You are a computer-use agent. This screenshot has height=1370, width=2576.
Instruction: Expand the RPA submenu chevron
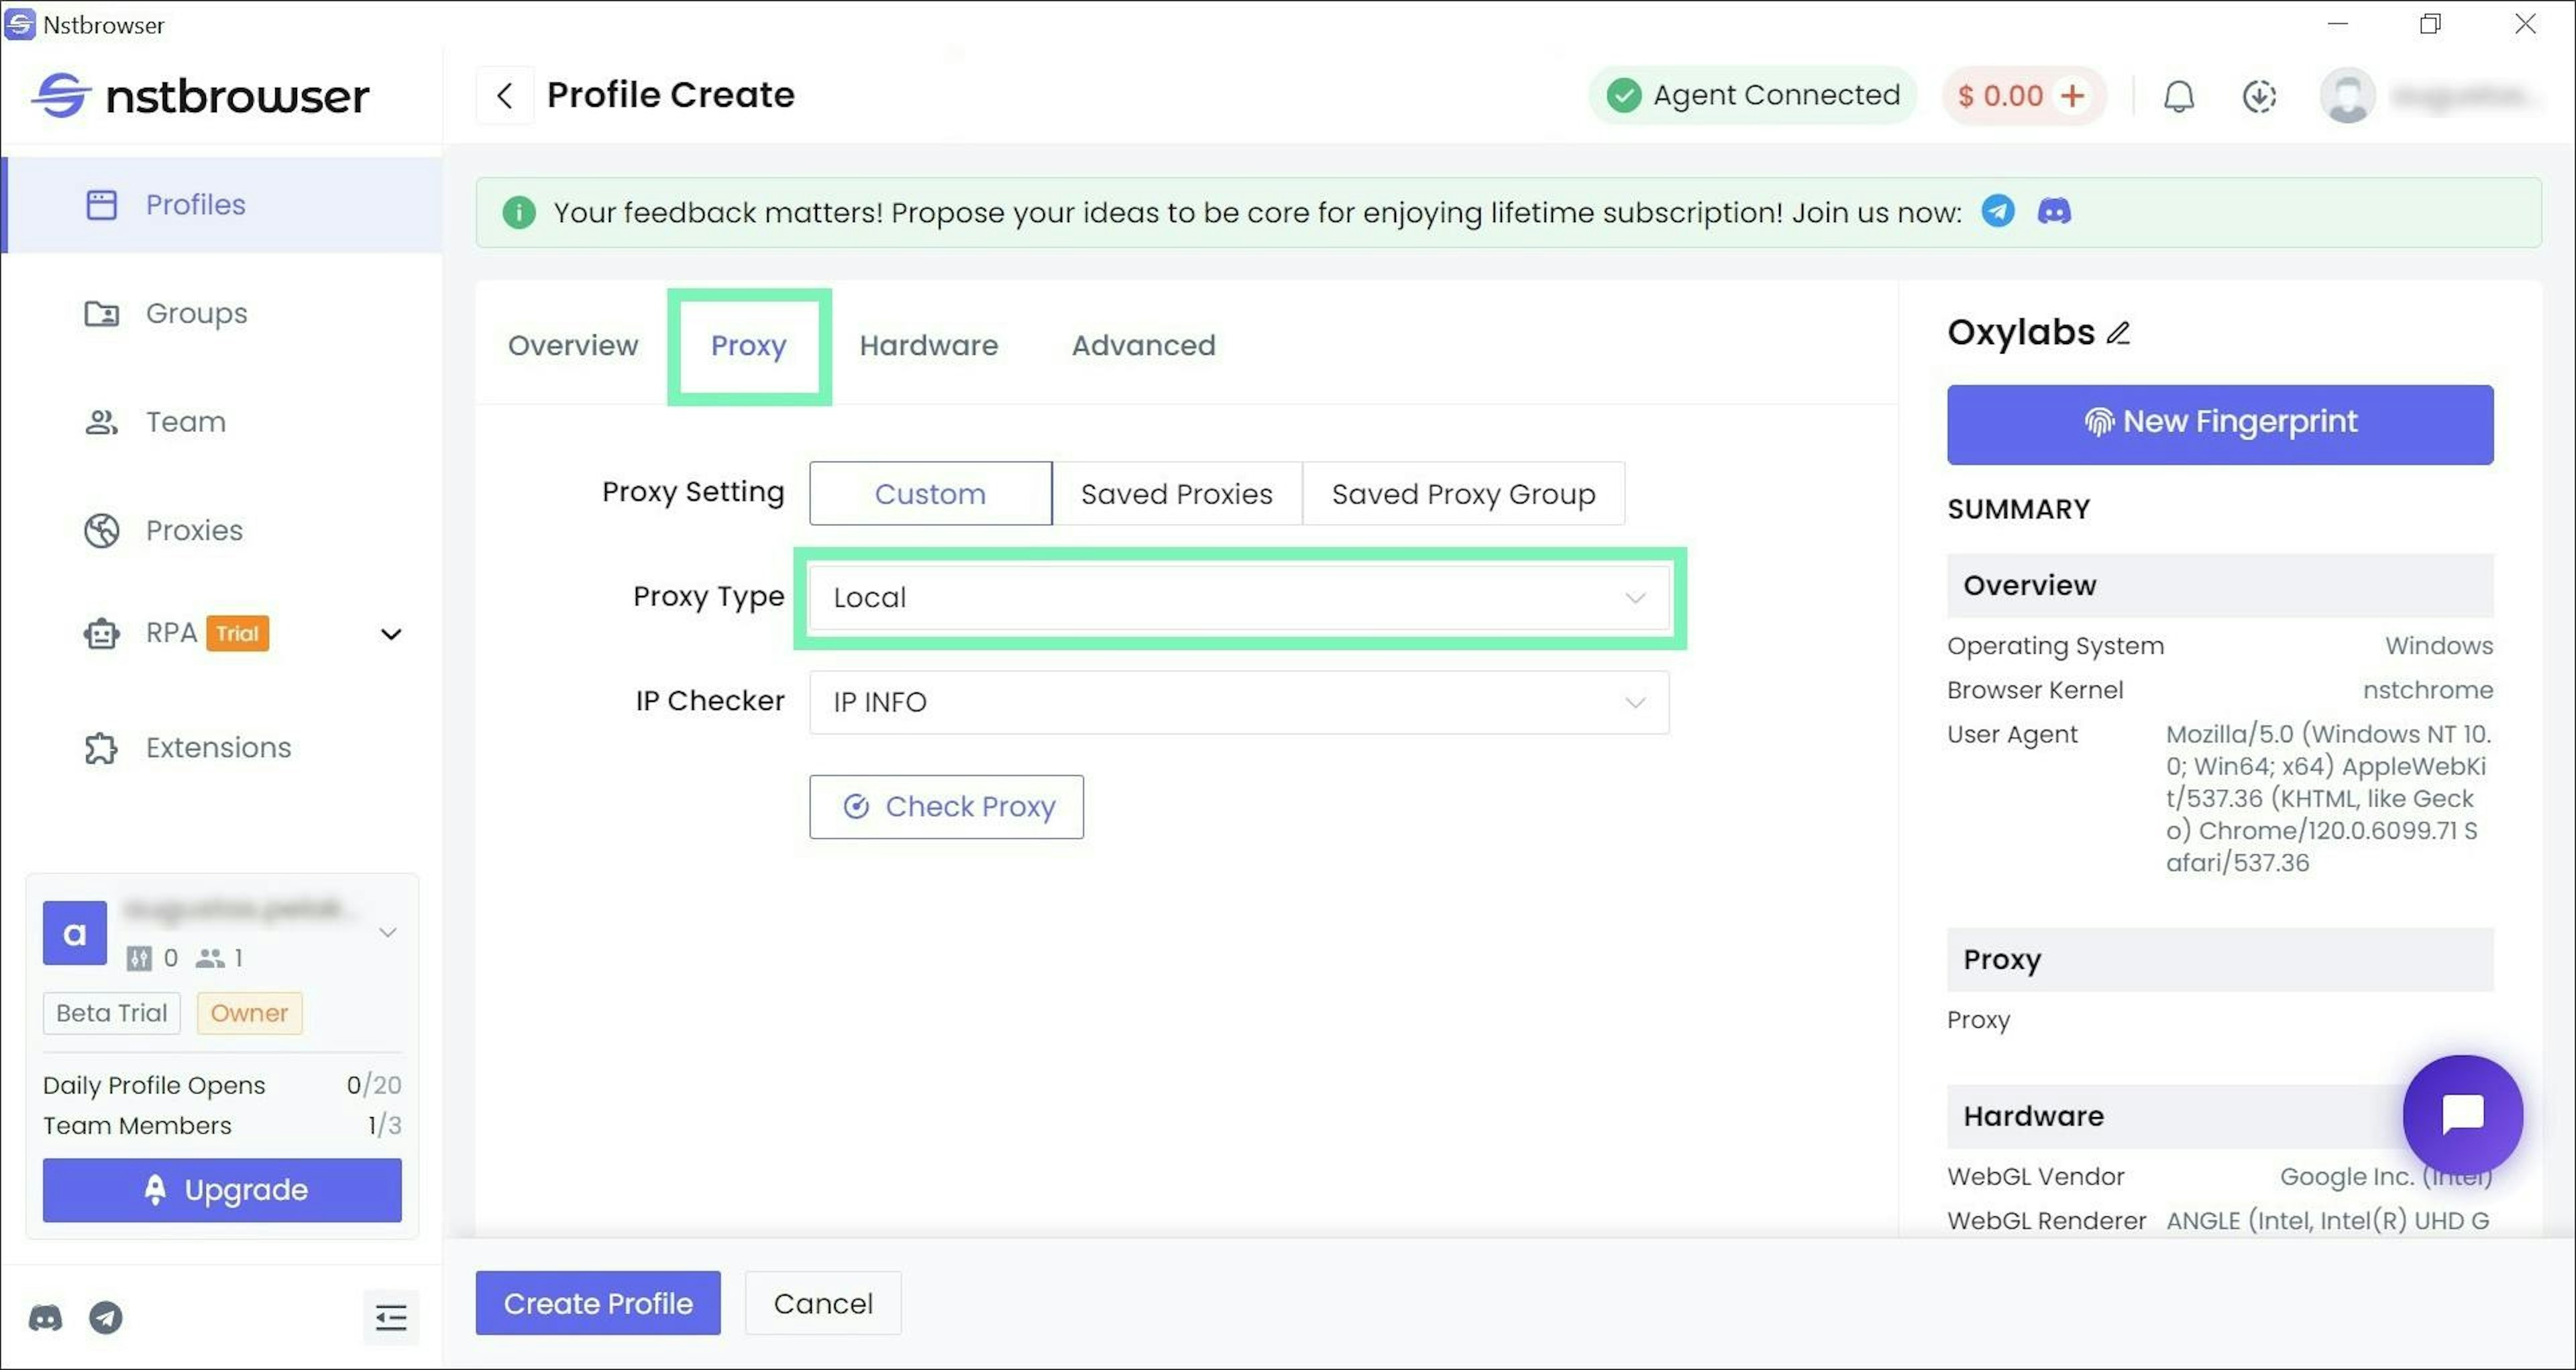[x=391, y=634]
